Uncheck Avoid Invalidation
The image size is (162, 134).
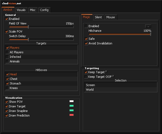(x=86, y=43)
